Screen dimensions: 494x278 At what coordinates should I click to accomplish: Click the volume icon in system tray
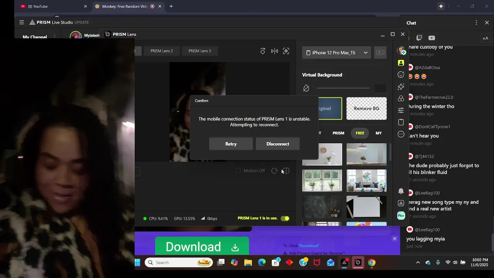(x=455, y=263)
